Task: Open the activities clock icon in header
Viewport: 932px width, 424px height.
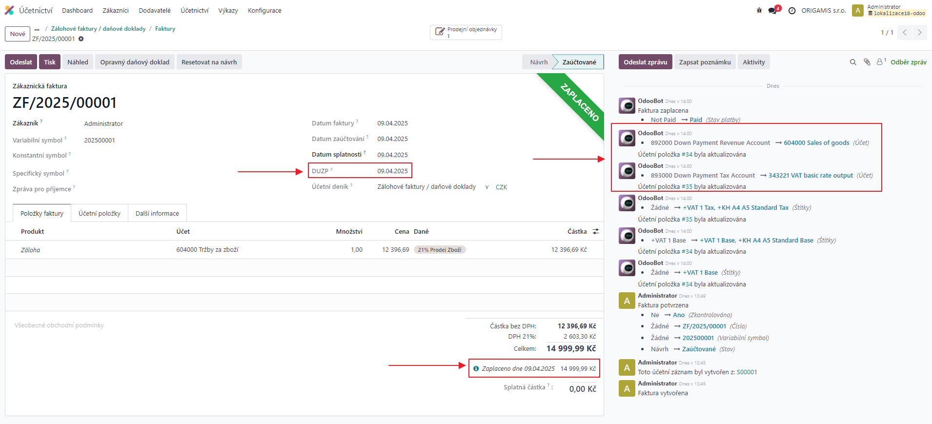Action: point(792,10)
